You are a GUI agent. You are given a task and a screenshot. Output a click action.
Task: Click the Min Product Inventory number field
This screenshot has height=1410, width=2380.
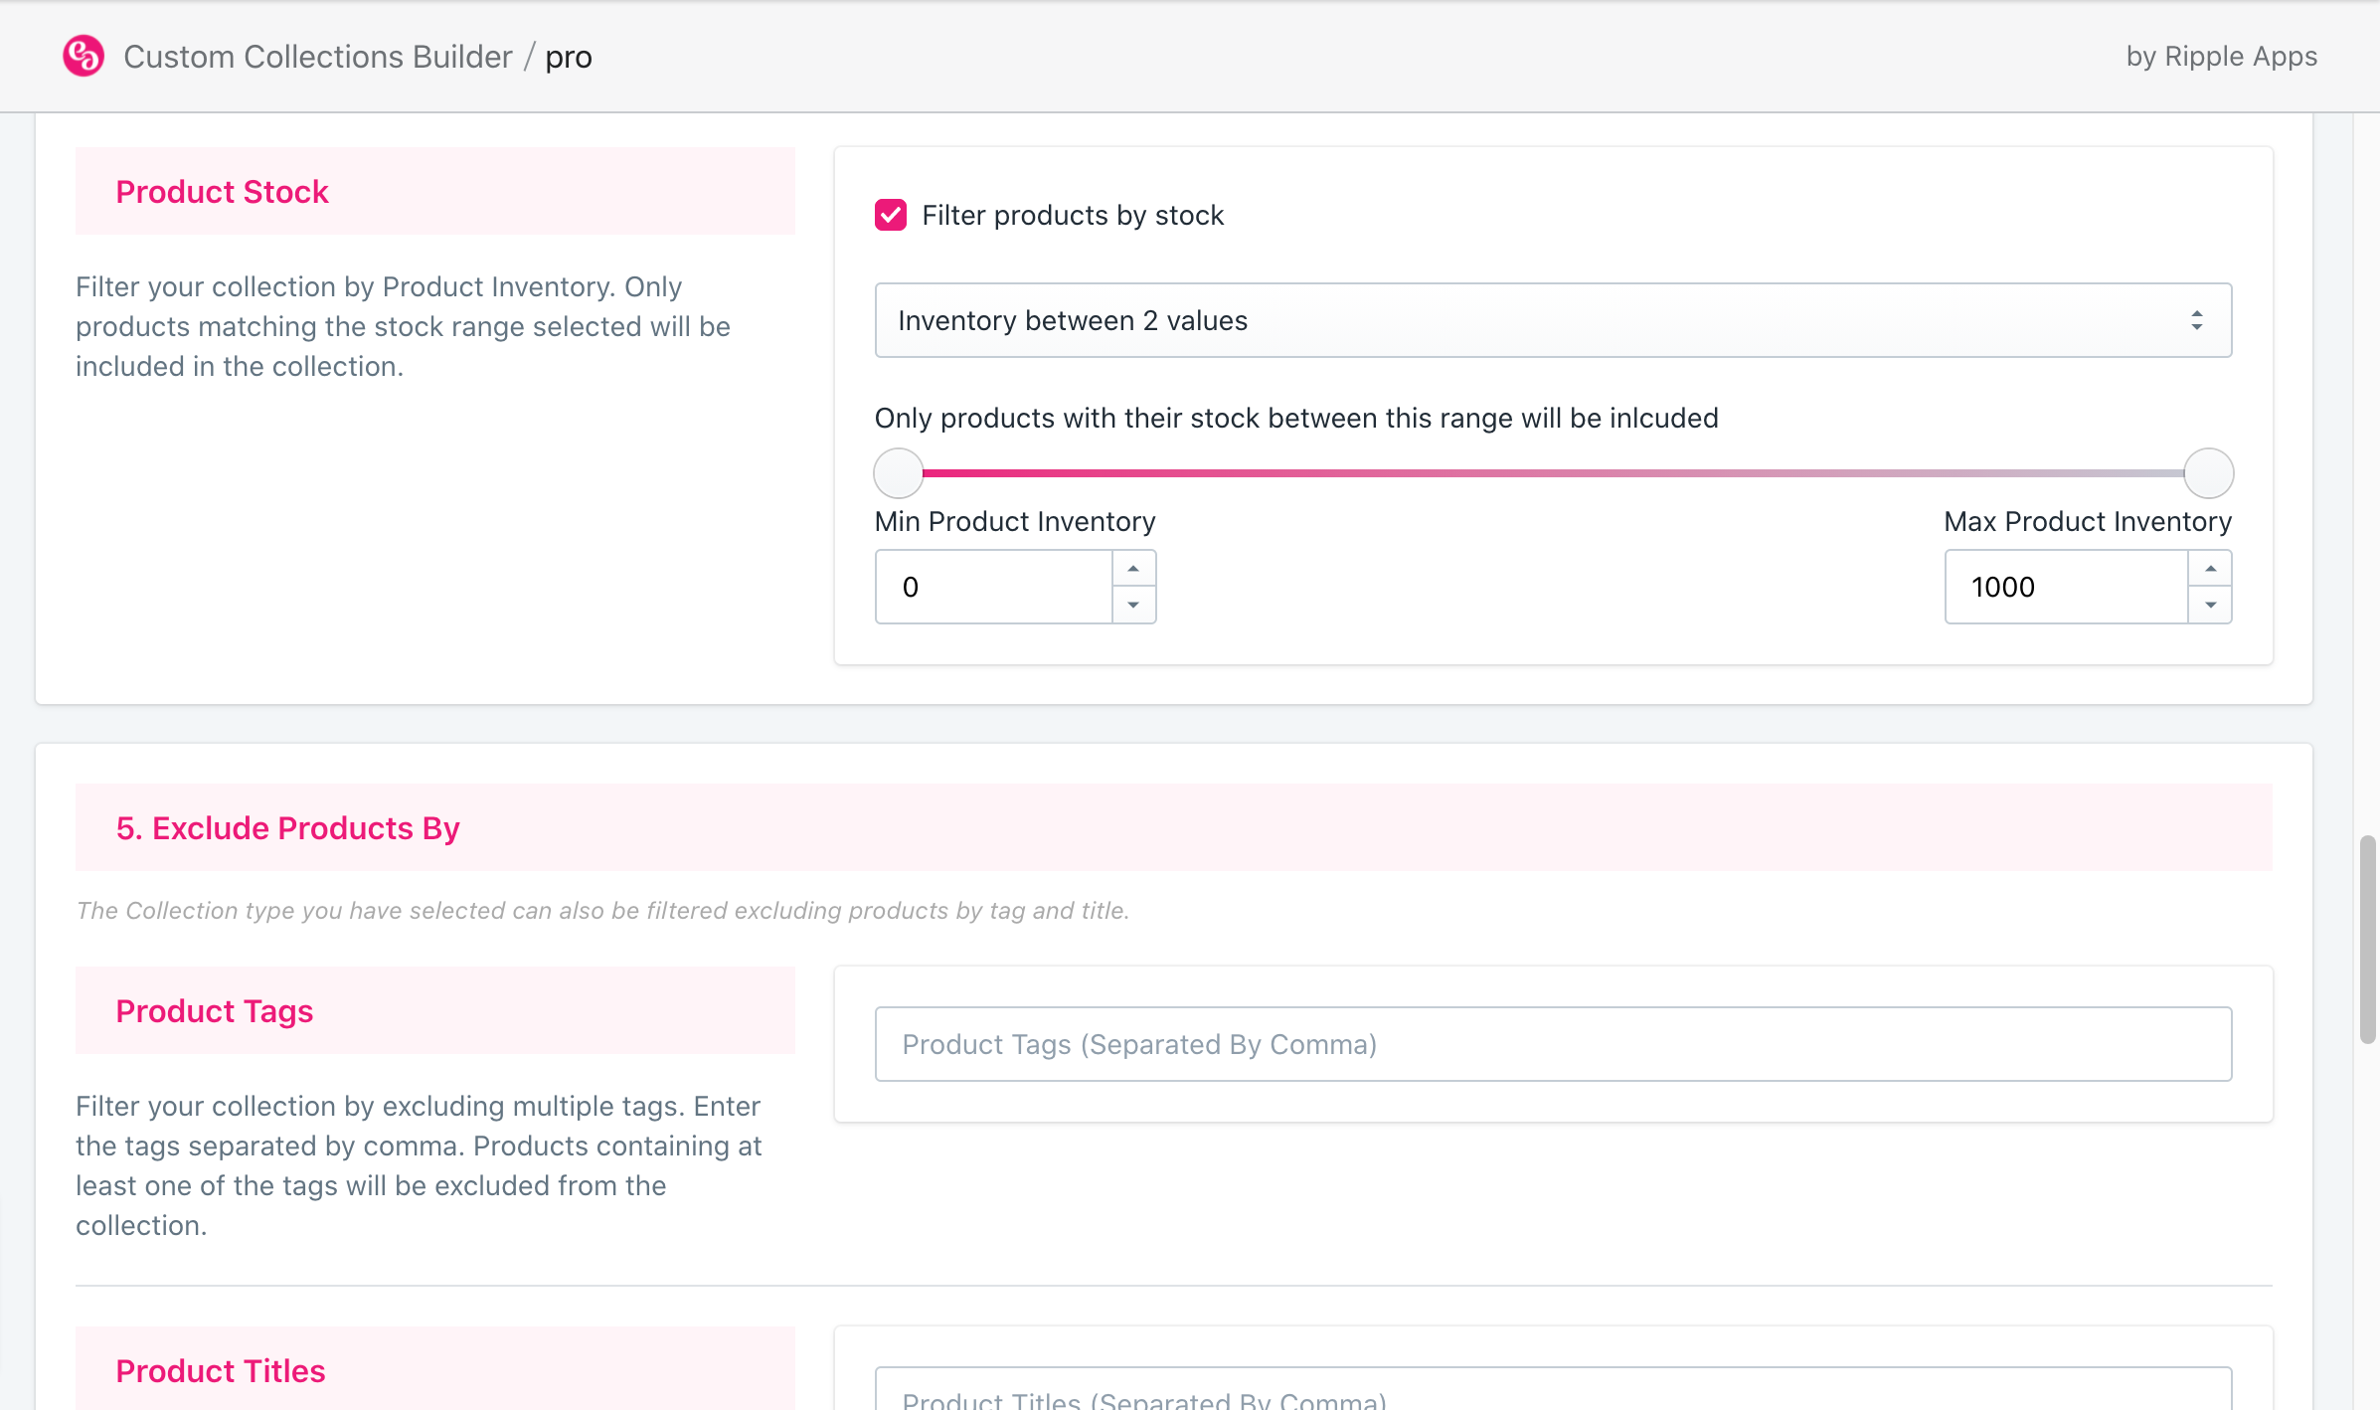[994, 587]
